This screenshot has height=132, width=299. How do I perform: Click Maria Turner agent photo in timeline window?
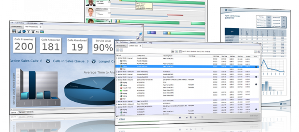tap(90, 13)
